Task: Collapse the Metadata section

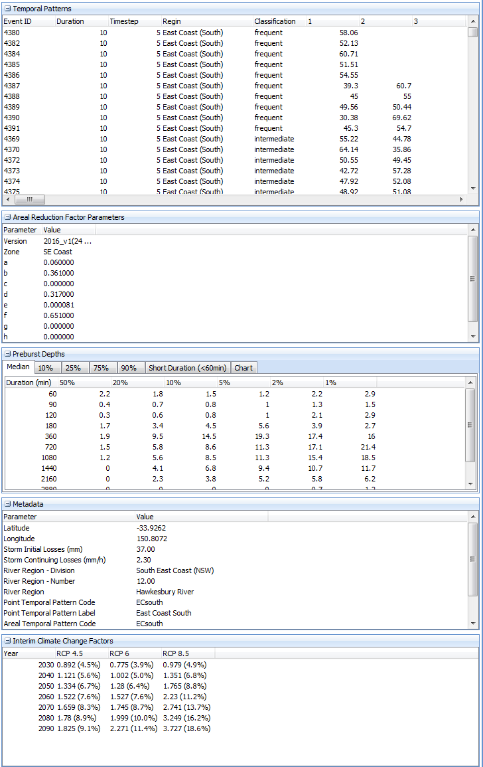Action: click(x=7, y=504)
